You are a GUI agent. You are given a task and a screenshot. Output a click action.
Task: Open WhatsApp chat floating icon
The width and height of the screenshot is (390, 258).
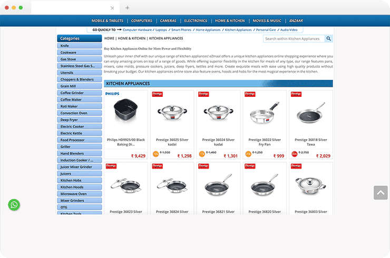click(x=14, y=205)
